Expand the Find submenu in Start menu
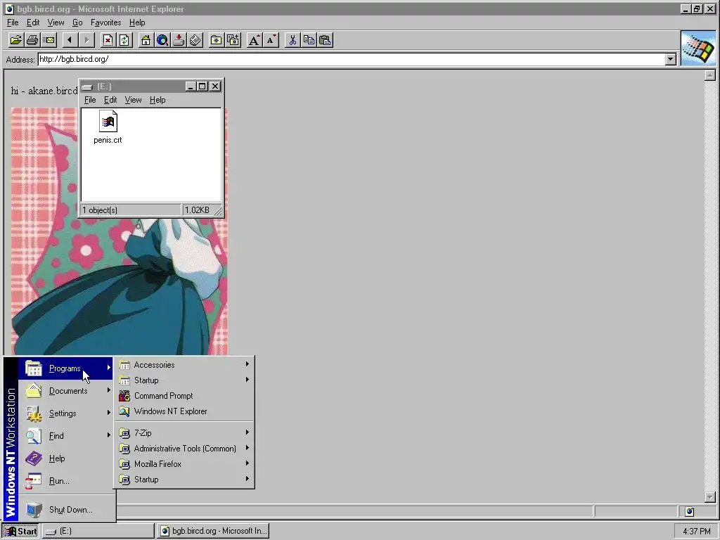The height and width of the screenshot is (540, 720). point(67,436)
